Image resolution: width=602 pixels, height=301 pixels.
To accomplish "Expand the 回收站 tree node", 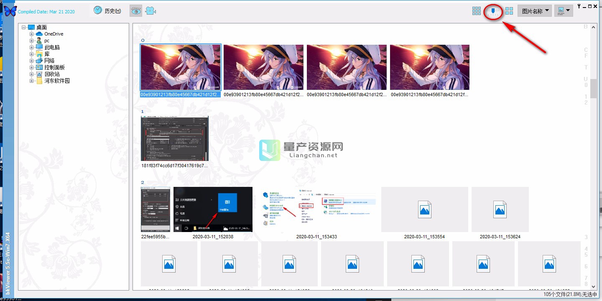I will [x=32, y=74].
